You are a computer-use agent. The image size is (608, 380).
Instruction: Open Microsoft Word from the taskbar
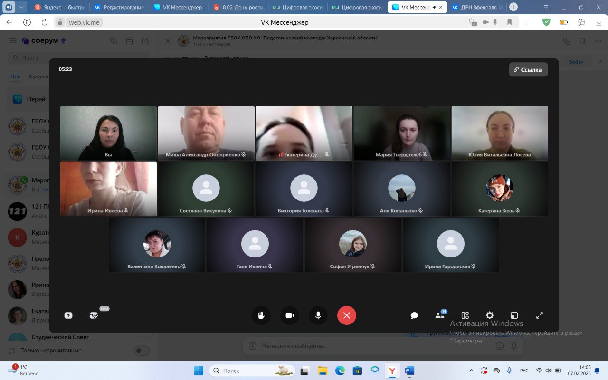tap(410, 370)
